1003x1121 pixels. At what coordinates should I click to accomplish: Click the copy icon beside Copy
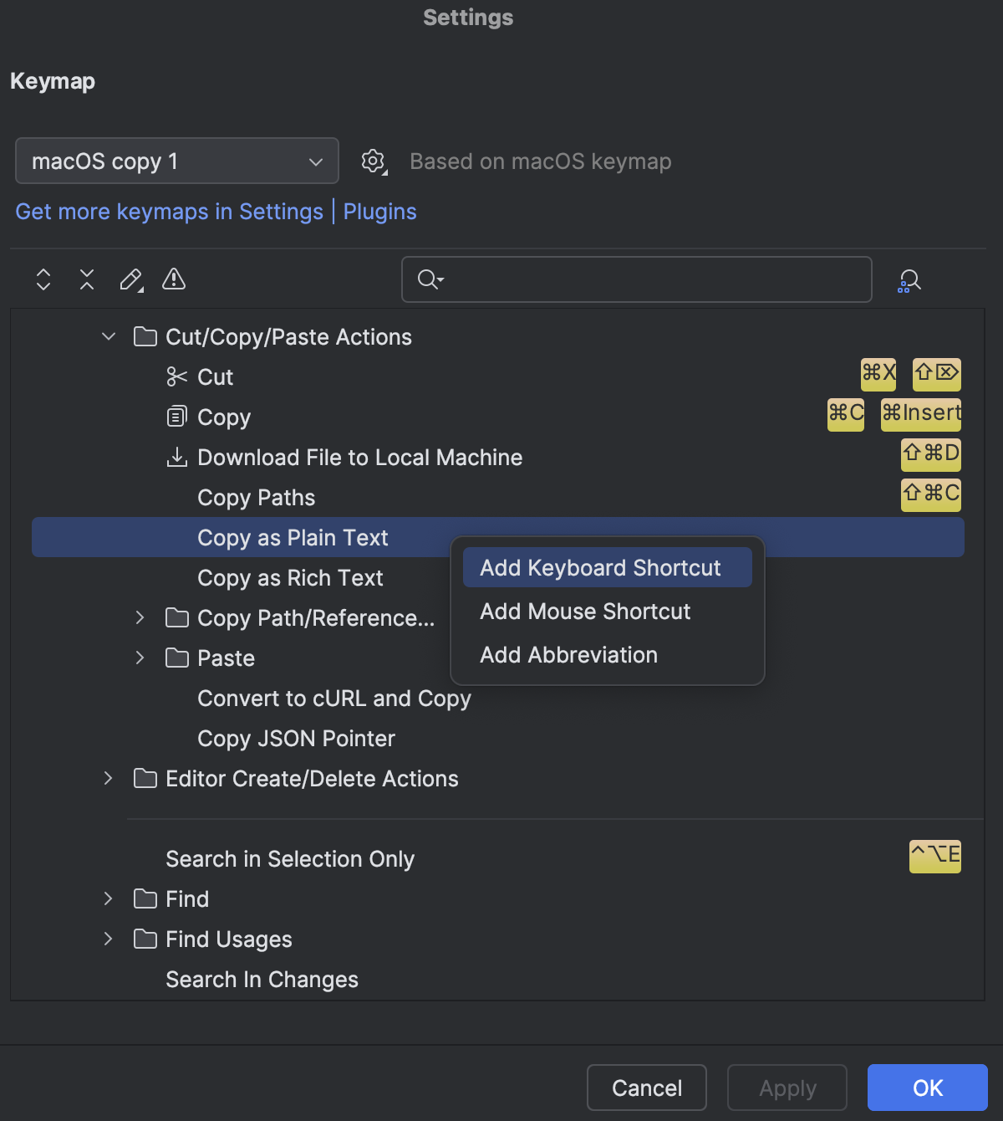tap(176, 417)
